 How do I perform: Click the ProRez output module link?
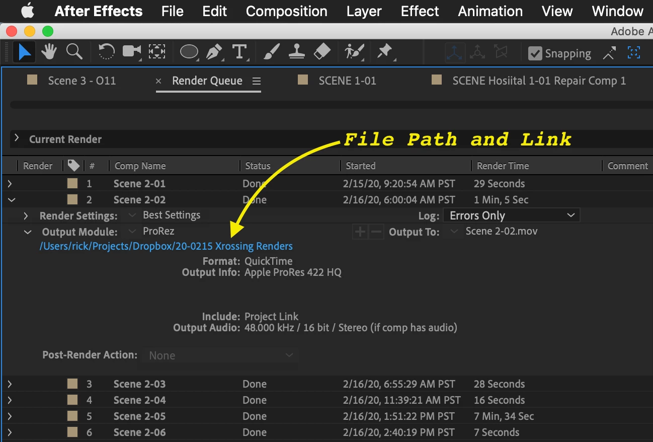point(158,231)
